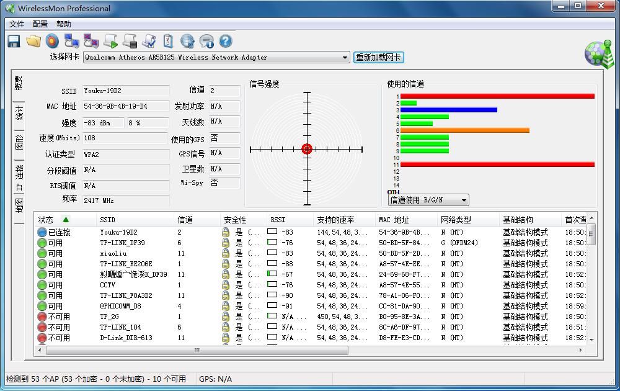This screenshot has width=620, height=391.
Task: Click the blue connected computers toolbar icon
Action: [x=71, y=41]
